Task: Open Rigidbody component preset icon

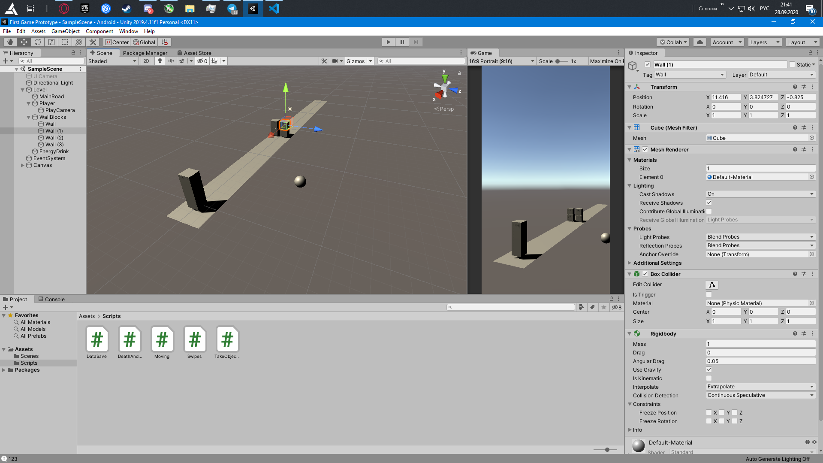Action: [x=803, y=333]
